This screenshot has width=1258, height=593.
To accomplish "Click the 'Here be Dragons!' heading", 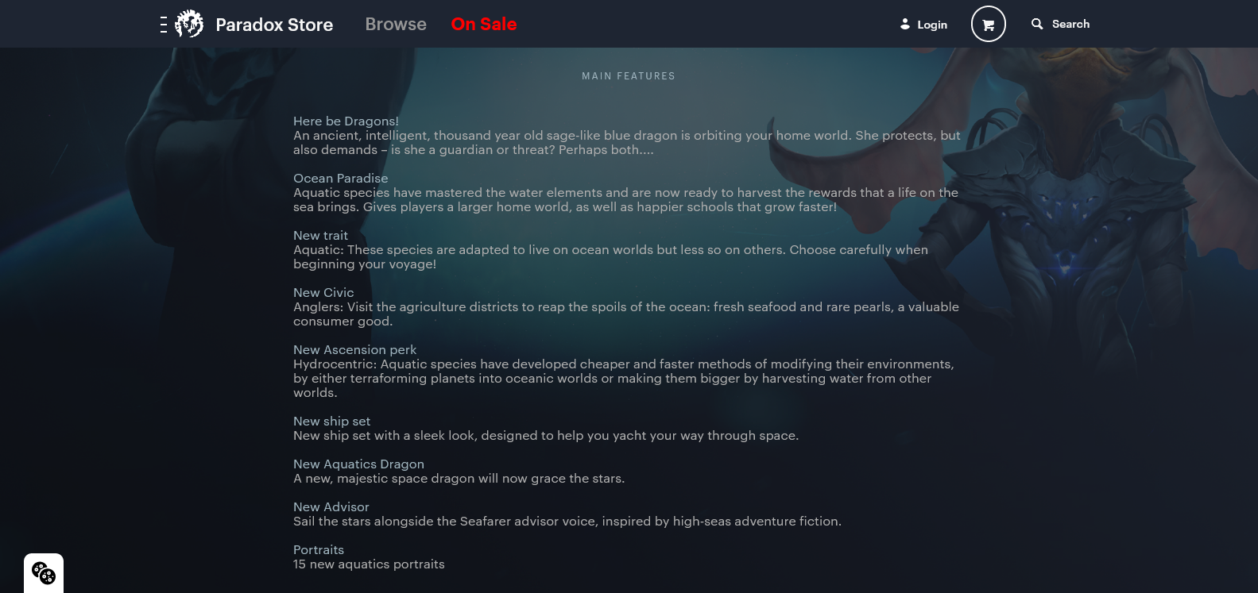I will pyautogui.click(x=346, y=121).
